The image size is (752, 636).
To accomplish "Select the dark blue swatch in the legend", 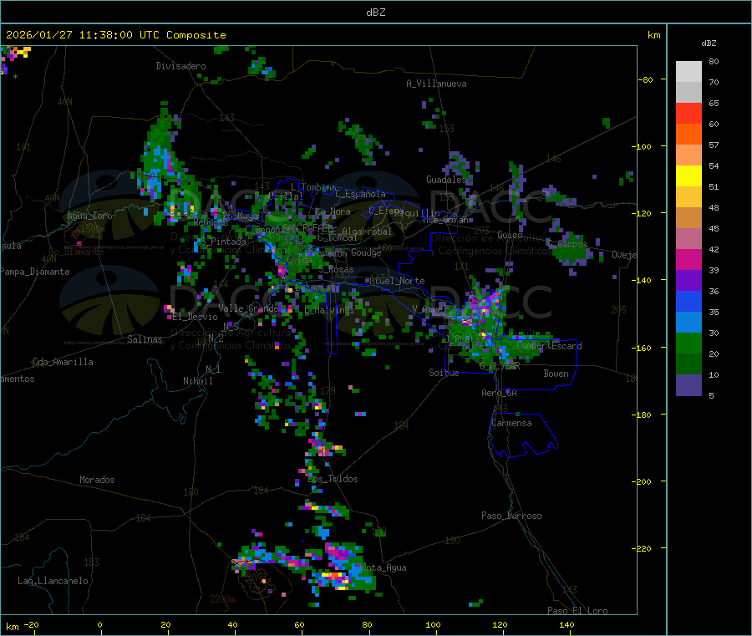I will coord(688,301).
